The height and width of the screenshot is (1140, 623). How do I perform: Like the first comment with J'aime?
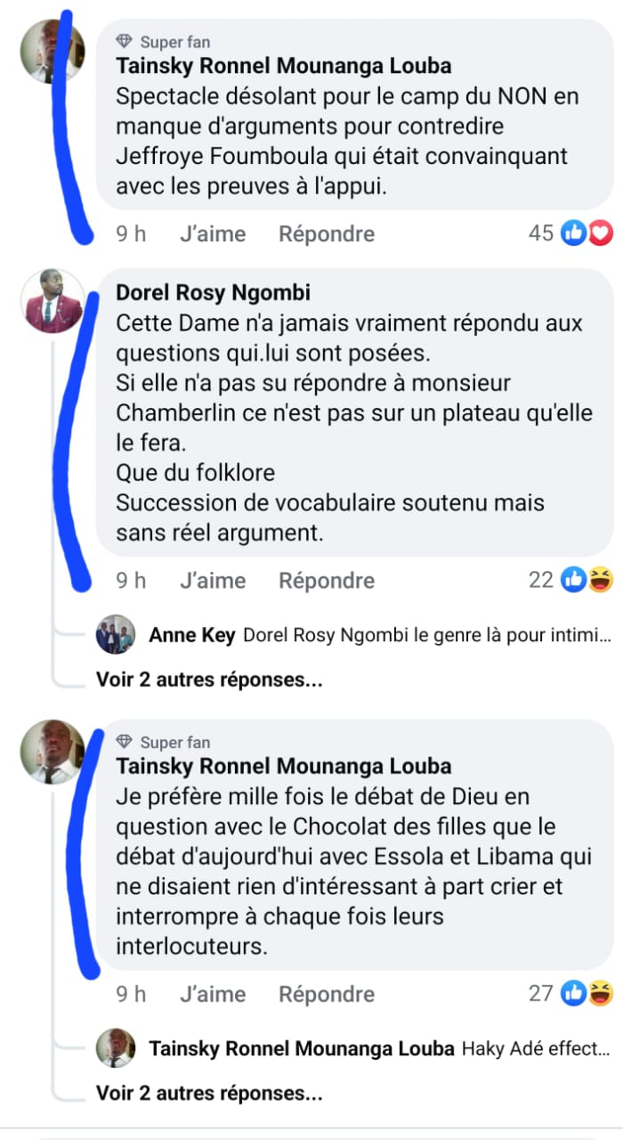click(x=213, y=234)
